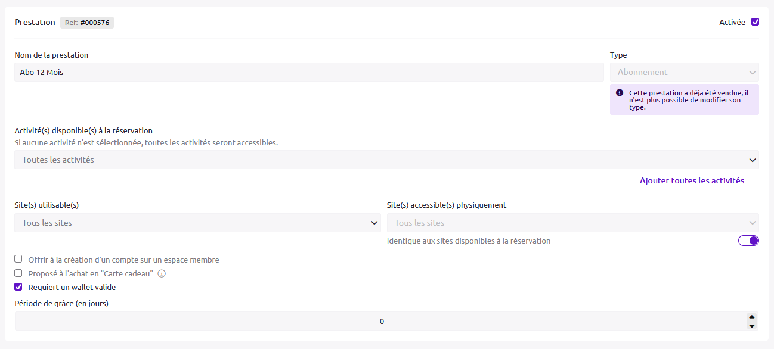Uncheck "Requiert un wallet valide"

18,287
